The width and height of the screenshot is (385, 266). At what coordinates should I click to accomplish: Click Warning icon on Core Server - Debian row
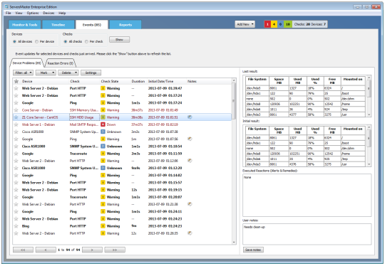pos(103,110)
